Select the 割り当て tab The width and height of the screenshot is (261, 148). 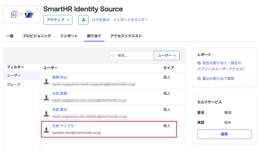(x=94, y=36)
